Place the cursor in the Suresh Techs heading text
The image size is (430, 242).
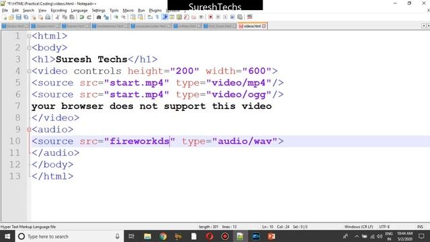(x=91, y=59)
